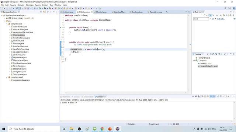Screen dimensions: 236x132
Task: Open the File menu
Action: coord(2,5)
